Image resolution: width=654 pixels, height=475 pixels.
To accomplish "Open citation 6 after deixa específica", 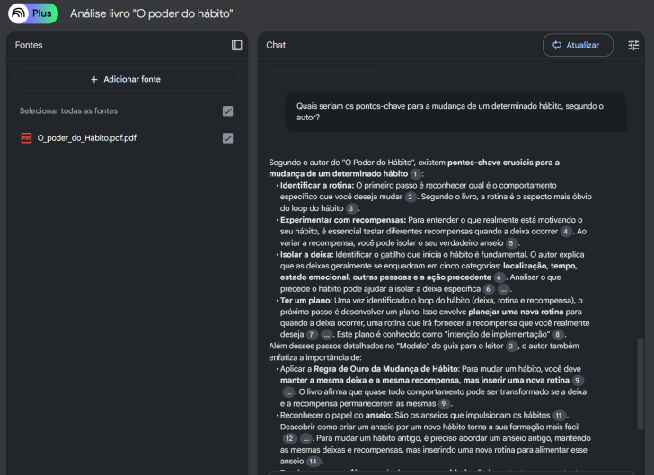I will click(489, 289).
